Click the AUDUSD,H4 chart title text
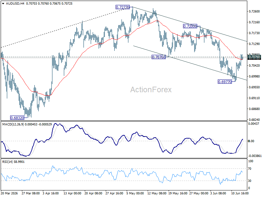 point(15,4)
